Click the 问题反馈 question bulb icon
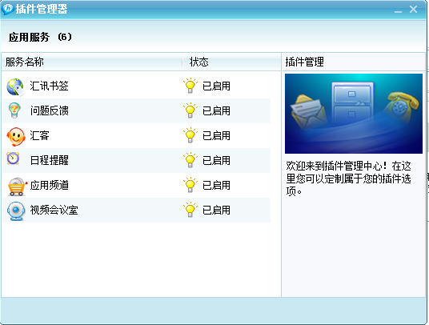The width and height of the screenshot is (429, 325). 14,110
